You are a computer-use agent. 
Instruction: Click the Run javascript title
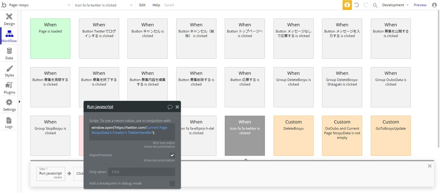click(x=100, y=107)
